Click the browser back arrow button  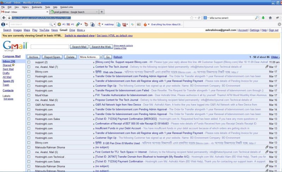[4, 18]
